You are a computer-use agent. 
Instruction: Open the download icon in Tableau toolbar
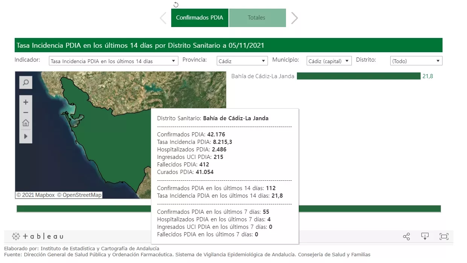tap(425, 236)
